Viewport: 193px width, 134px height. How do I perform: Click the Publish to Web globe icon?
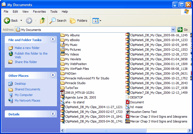pyautogui.click(x=11, y=54)
